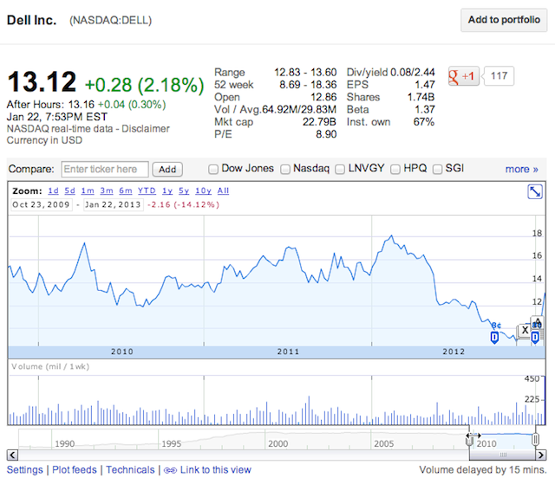Click the 52 week range 8.69 - 18.36
Image resolution: width=555 pixels, height=484 pixels.
coord(308,85)
